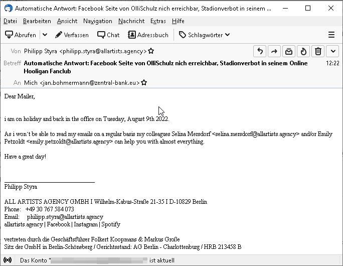Image resolution: width=343 pixels, height=266 pixels.
Task: Star the recipient jan.bohmermann contact
Action: pyautogui.click(x=144, y=83)
